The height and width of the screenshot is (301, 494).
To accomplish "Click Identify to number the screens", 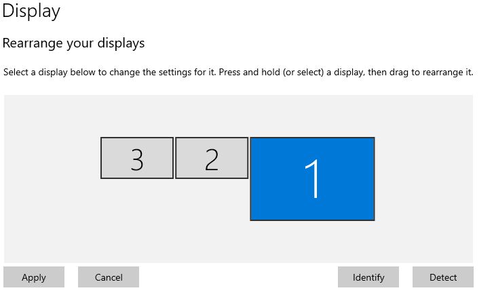I will tap(368, 277).
